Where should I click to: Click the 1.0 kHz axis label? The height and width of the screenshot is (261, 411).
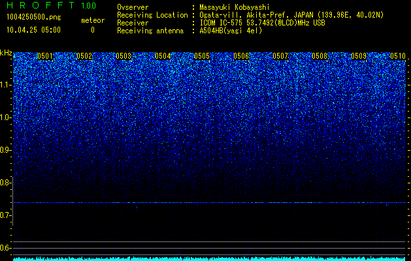(x=6, y=117)
